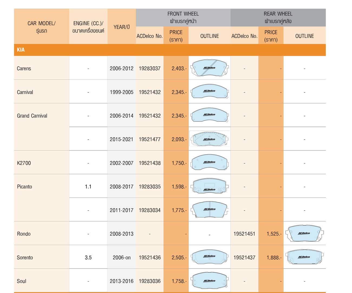352x293 pixels.
Task: Click the Sorento front brake pad outline
Action: point(210,257)
